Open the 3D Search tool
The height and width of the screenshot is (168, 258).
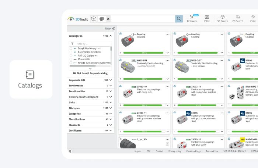(x=222, y=19)
